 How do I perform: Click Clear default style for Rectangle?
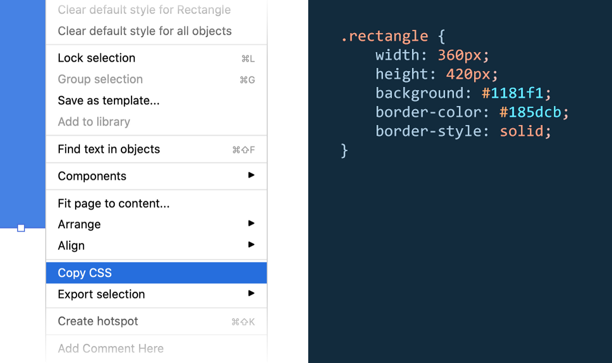coord(144,9)
